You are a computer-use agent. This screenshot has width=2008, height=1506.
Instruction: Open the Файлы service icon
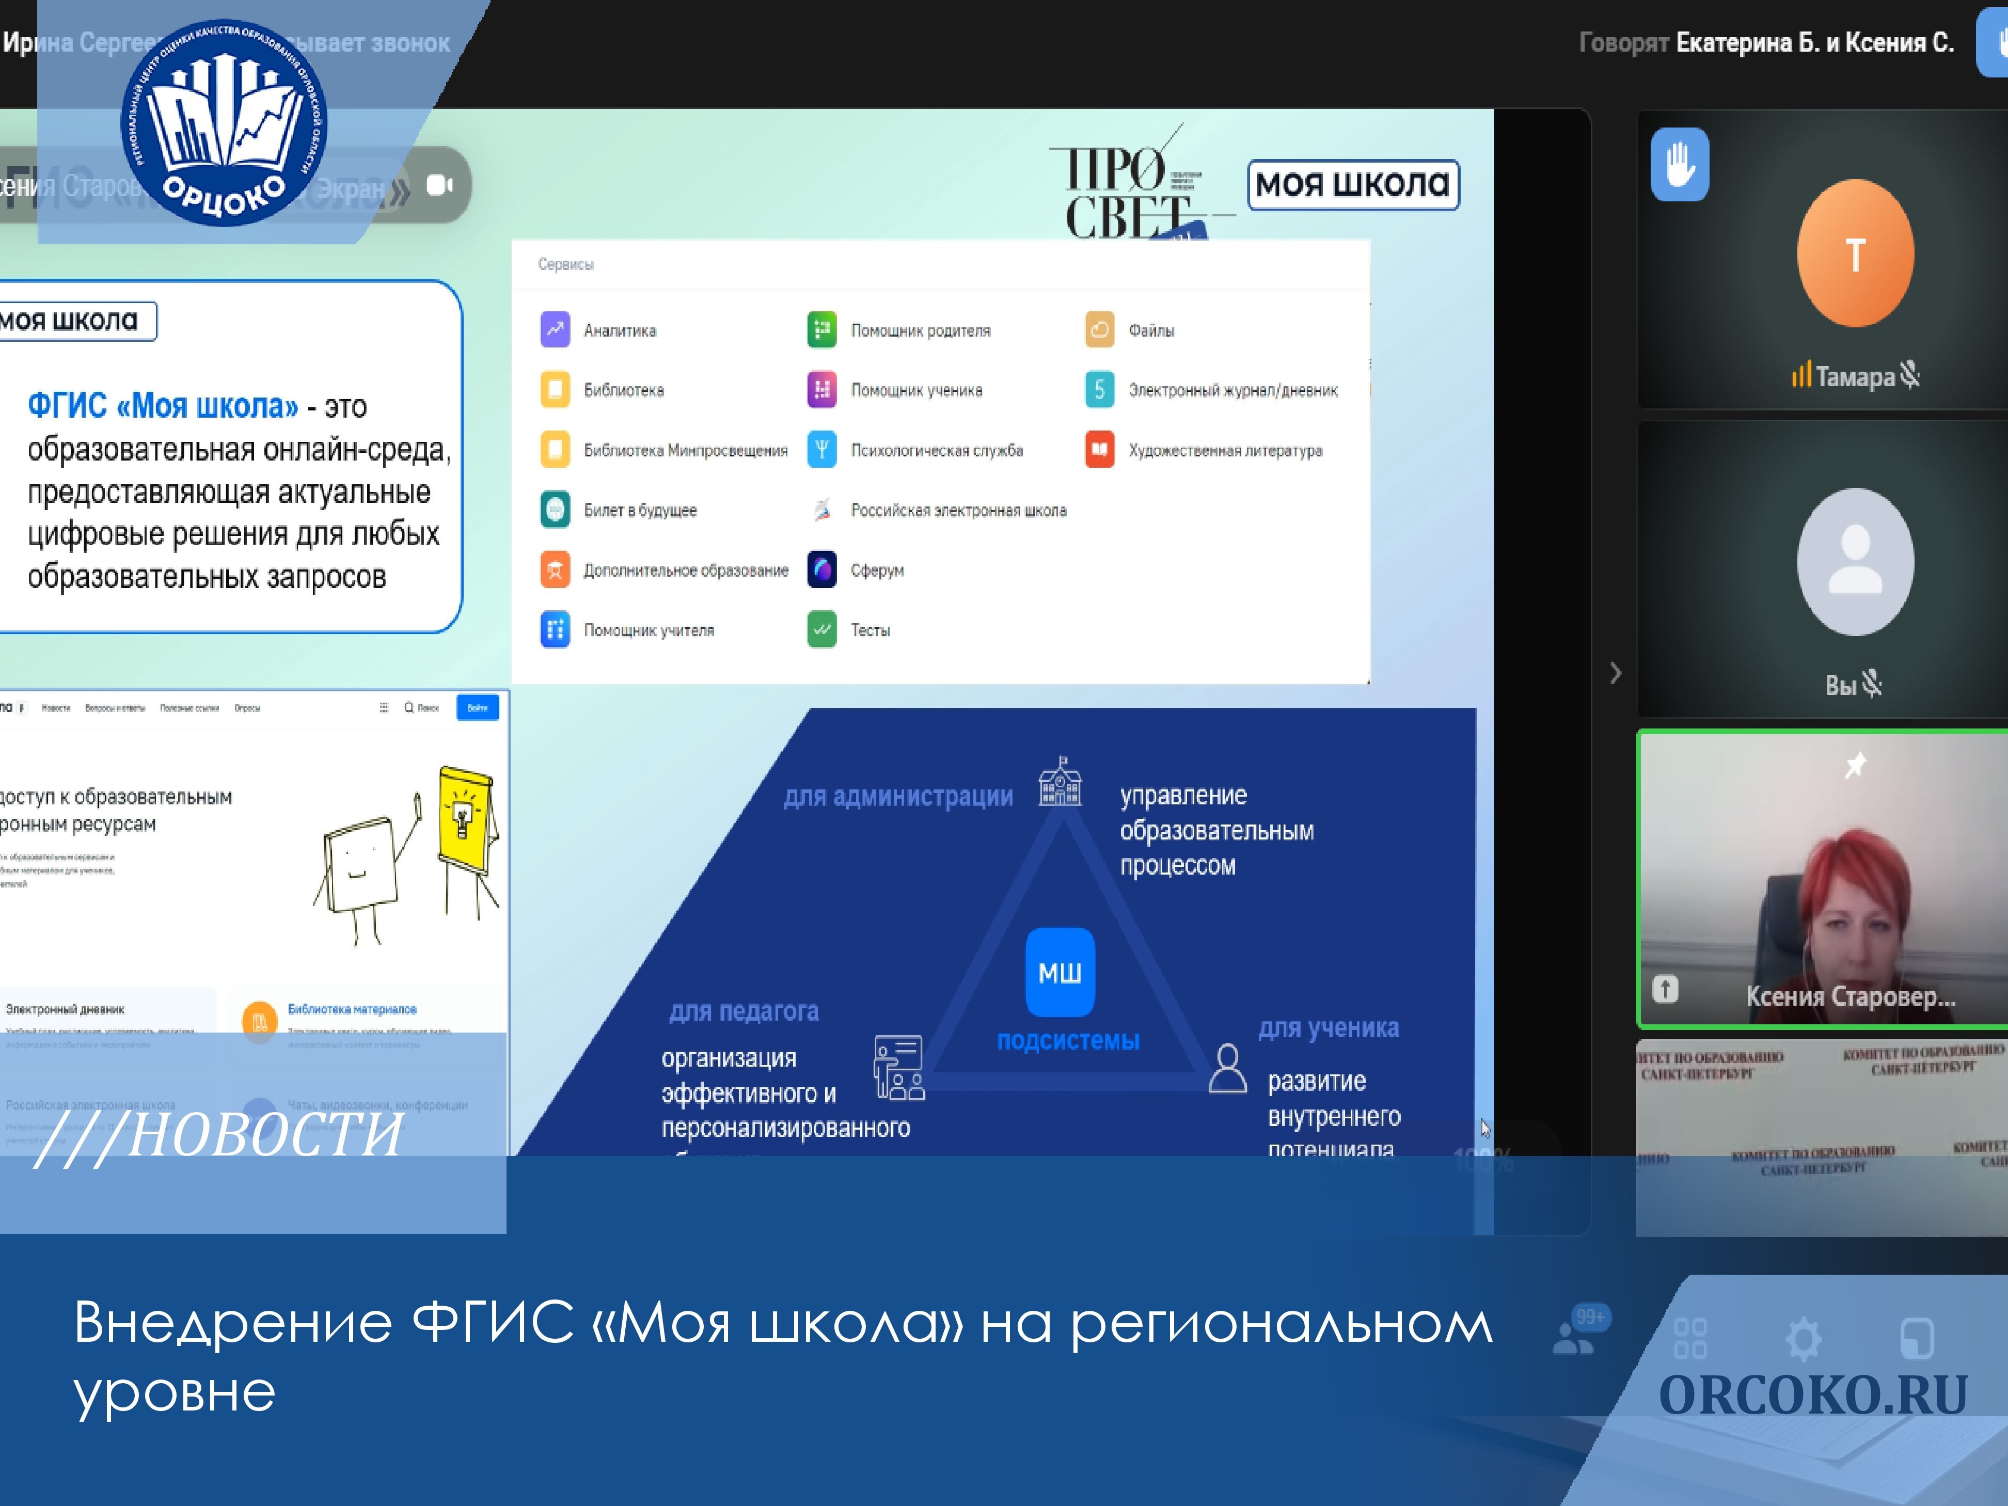pyautogui.click(x=1099, y=329)
